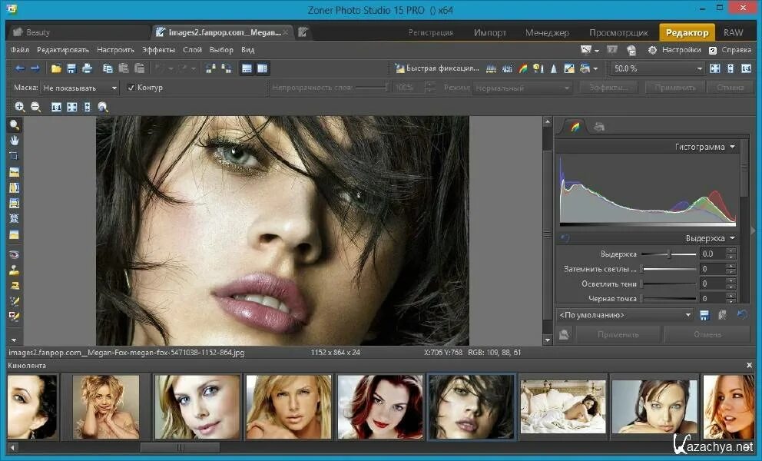Adjust the Осветлить тени slider
The width and height of the screenshot is (762, 461).
tap(669, 284)
